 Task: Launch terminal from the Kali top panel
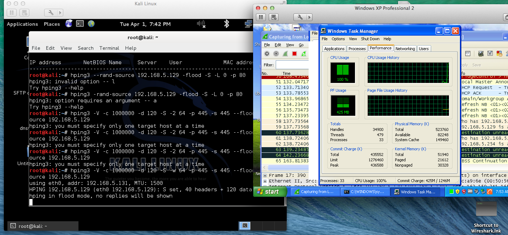[x=80, y=24]
